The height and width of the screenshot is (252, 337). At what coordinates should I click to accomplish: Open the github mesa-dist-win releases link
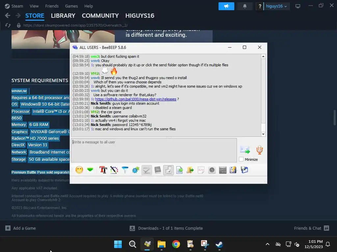click(x=136, y=99)
